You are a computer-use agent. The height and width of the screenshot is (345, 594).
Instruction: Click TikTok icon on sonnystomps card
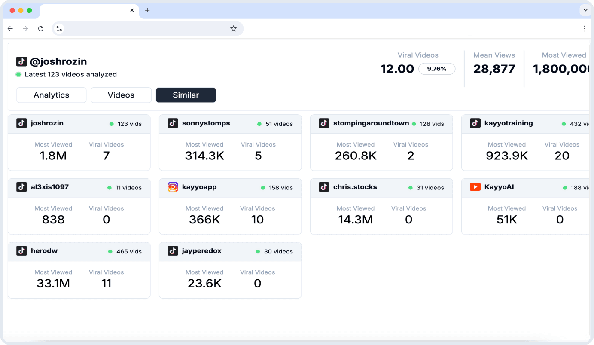[173, 123]
